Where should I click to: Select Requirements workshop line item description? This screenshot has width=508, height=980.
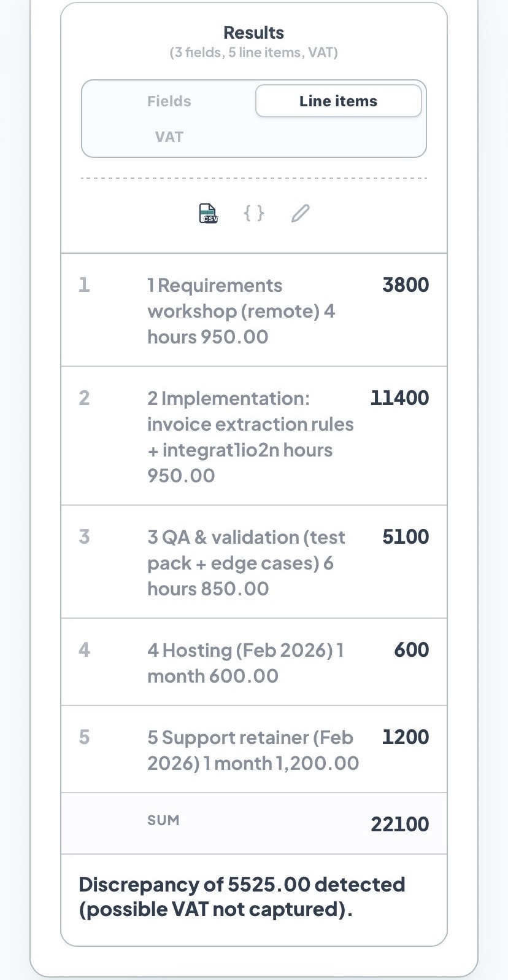click(241, 311)
